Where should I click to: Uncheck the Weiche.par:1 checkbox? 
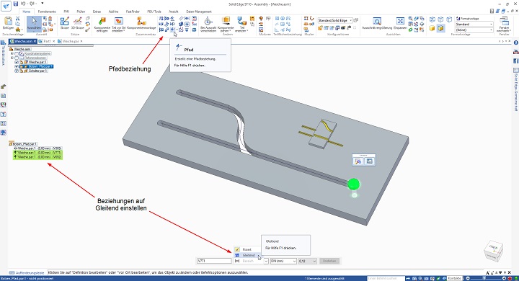coord(17,62)
